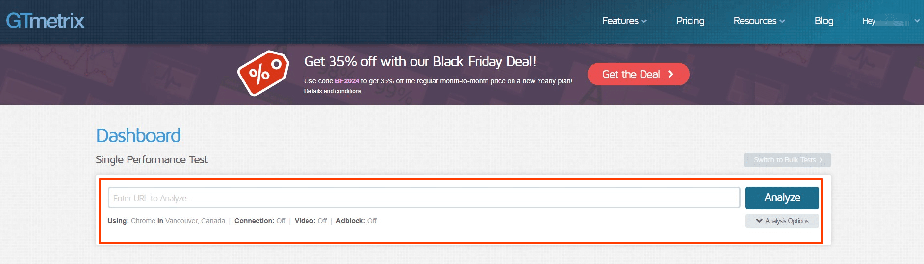Open the Details and conditions link
This screenshot has height=264, width=924.
(333, 91)
